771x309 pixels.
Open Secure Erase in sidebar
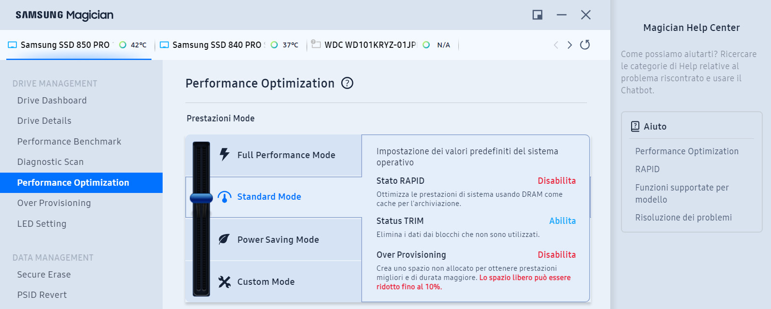(x=81, y=275)
